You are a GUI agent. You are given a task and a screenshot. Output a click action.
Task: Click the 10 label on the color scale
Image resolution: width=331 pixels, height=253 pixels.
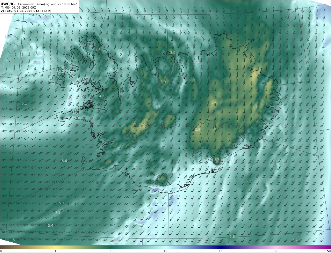tap(165, 251)
